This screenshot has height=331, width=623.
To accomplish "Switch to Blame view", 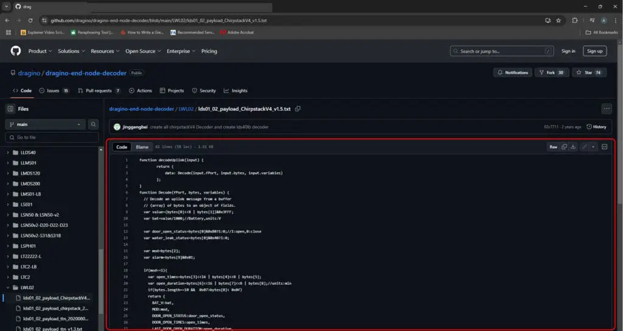I will [x=142, y=147].
